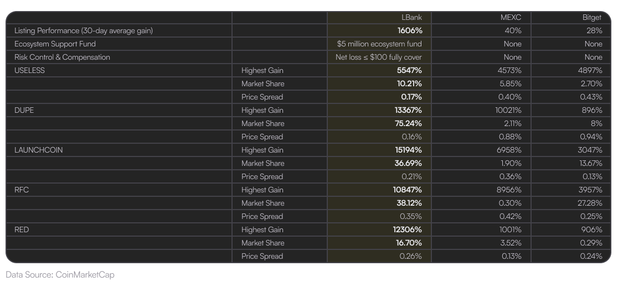Viewport: 618px width, 282px height.
Task: Click LAUNCHCOIN highest gain 15194% value
Action: point(408,150)
